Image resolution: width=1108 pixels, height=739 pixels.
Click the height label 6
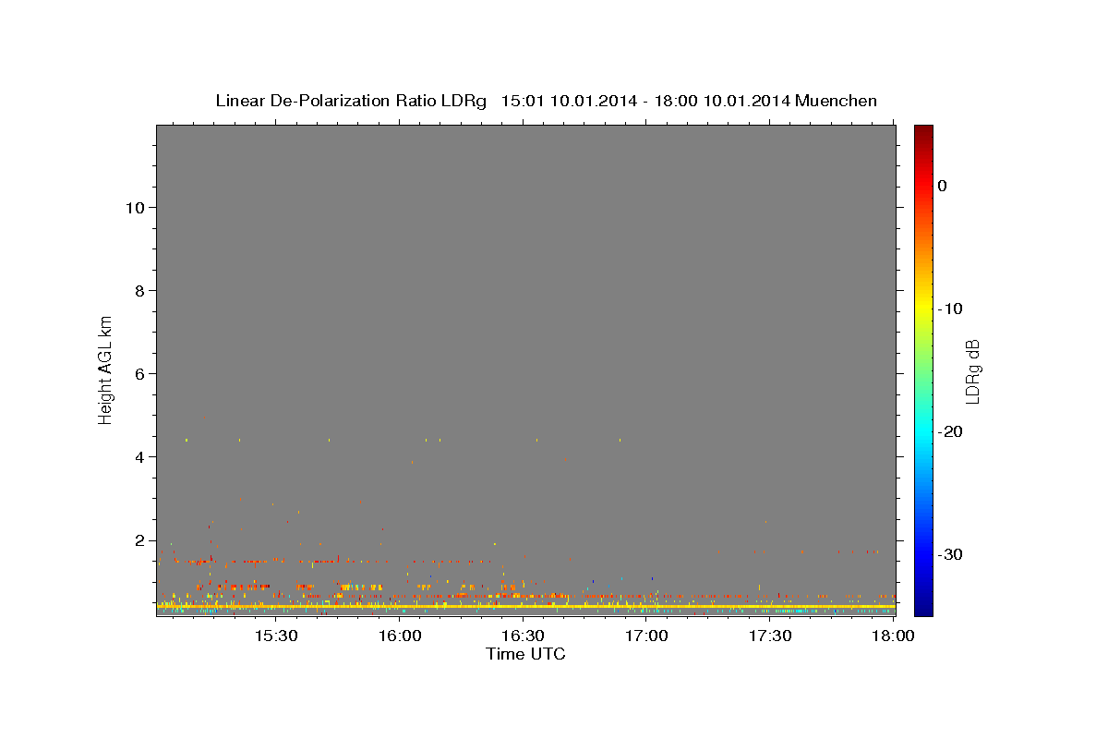[x=139, y=374]
